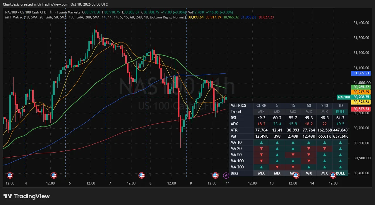Open the US flag event icon between dates 4 and 6

54,175
